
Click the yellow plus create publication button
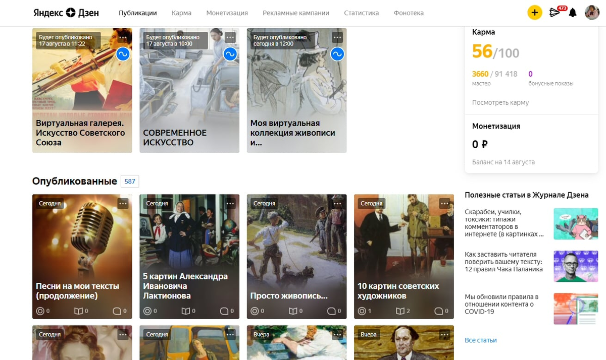tap(535, 13)
